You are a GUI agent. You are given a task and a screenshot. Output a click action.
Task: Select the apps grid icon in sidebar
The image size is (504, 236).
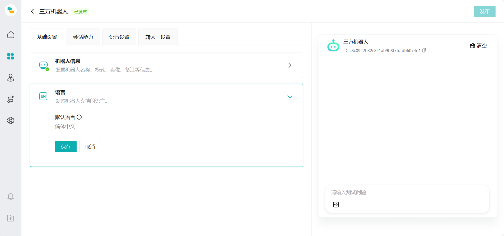point(11,56)
